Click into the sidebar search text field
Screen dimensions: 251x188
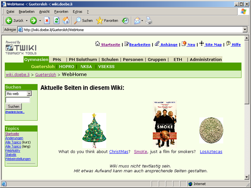(18, 100)
